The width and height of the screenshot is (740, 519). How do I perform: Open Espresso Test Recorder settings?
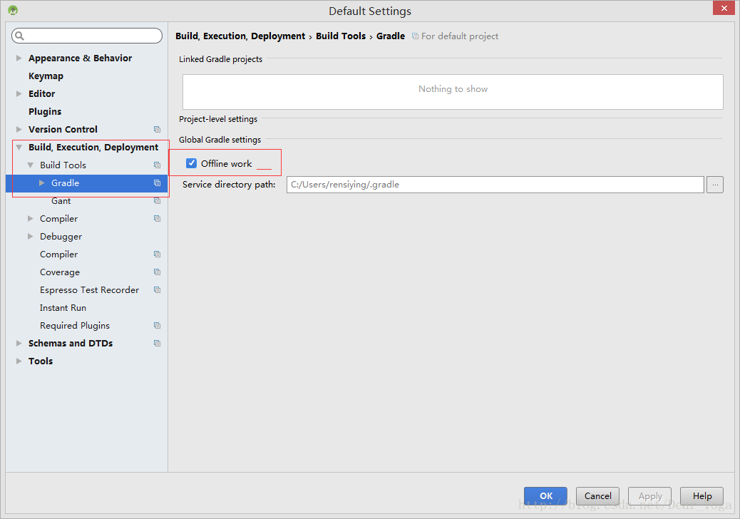[x=89, y=289]
